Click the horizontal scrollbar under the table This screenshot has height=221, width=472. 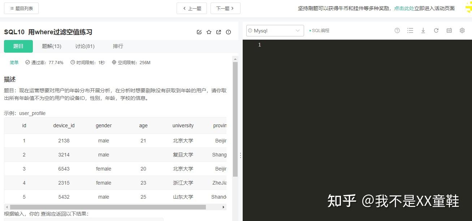[x=108, y=207]
